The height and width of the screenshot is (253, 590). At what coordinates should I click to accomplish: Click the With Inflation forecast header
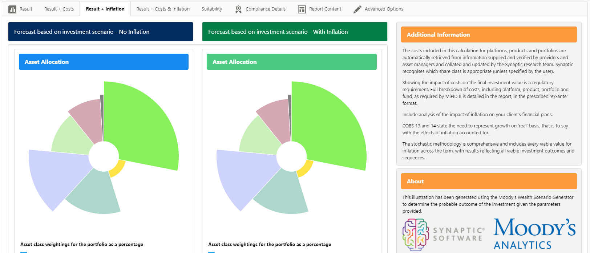295,32
